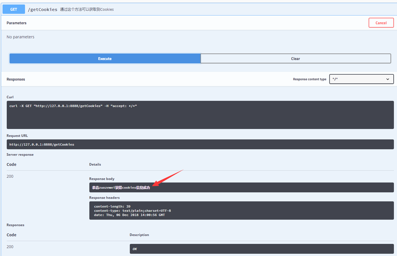Click the 200 code under Server response
397x256 pixels.
coord(10,176)
